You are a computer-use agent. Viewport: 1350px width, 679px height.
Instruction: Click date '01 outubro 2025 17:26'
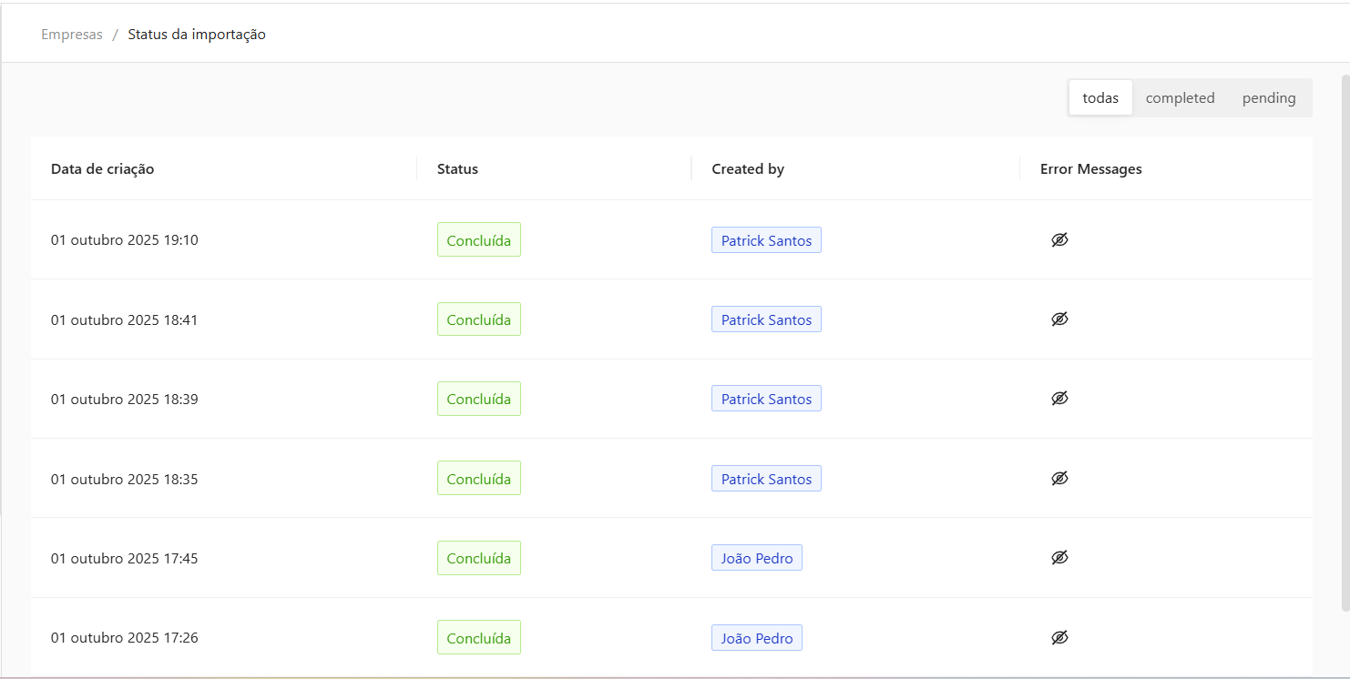pyautogui.click(x=124, y=638)
